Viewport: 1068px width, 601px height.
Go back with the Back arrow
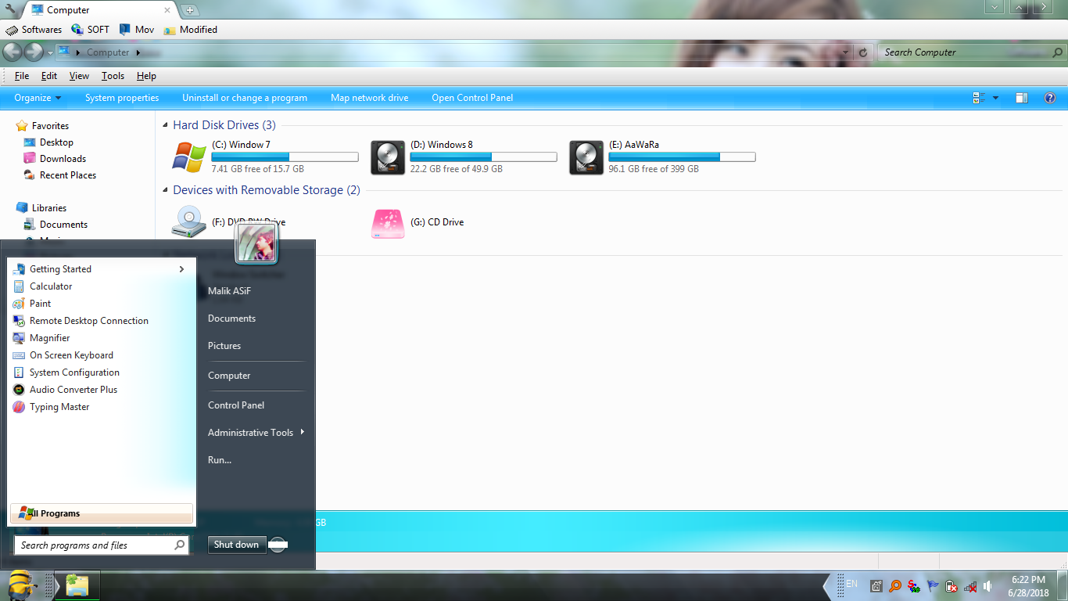[13, 52]
